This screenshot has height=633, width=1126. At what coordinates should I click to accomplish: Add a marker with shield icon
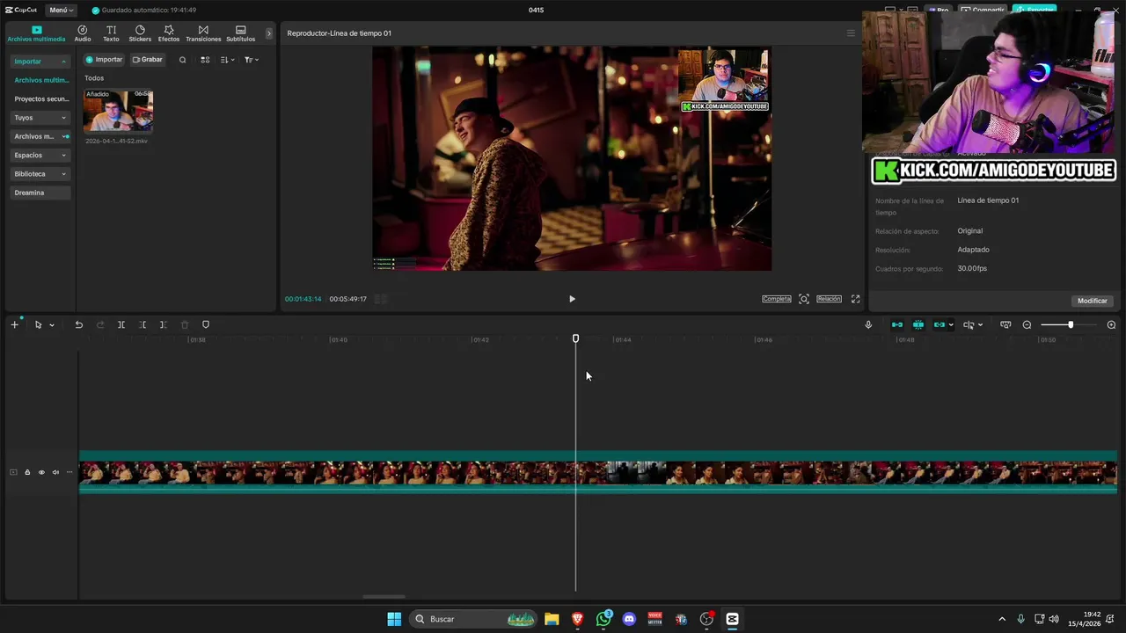pyautogui.click(x=206, y=324)
